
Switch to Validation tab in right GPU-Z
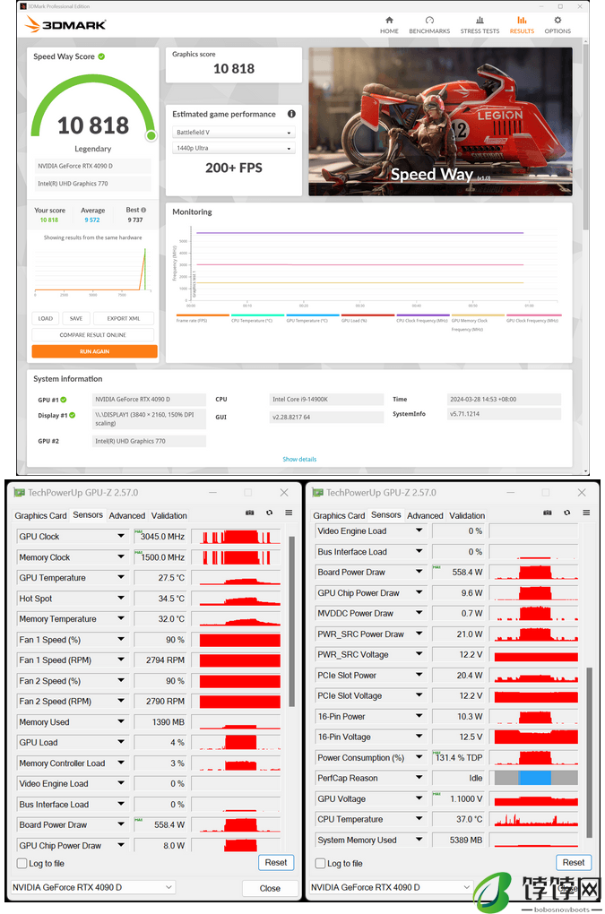click(x=467, y=516)
